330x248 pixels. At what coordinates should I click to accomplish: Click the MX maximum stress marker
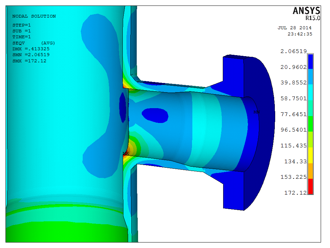[x=126, y=153]
